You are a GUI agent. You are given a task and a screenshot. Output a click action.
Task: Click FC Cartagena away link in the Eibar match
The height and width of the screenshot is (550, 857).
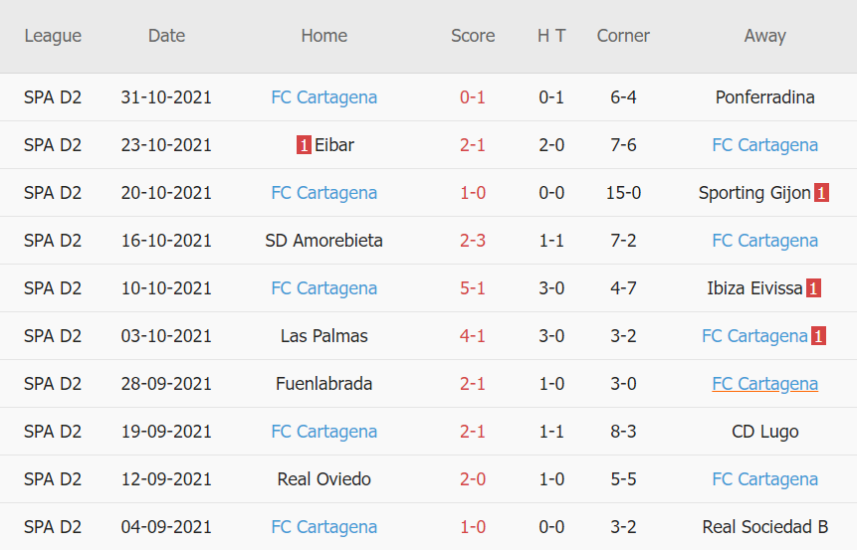click(x=764, y=145)
